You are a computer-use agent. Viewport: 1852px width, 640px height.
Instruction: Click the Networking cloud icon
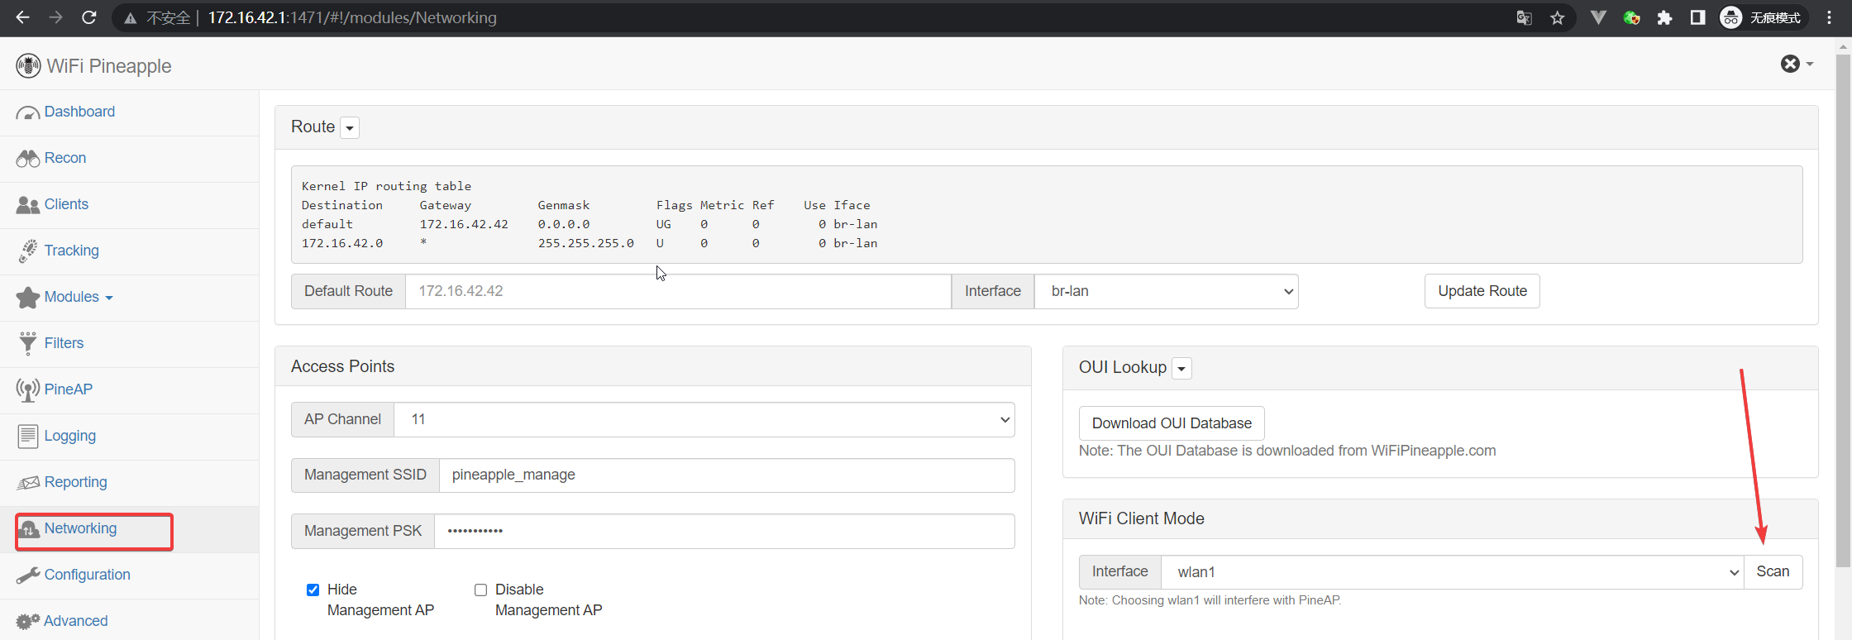30,529
